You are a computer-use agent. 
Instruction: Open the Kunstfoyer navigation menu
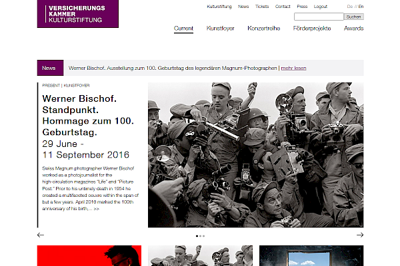220,29
